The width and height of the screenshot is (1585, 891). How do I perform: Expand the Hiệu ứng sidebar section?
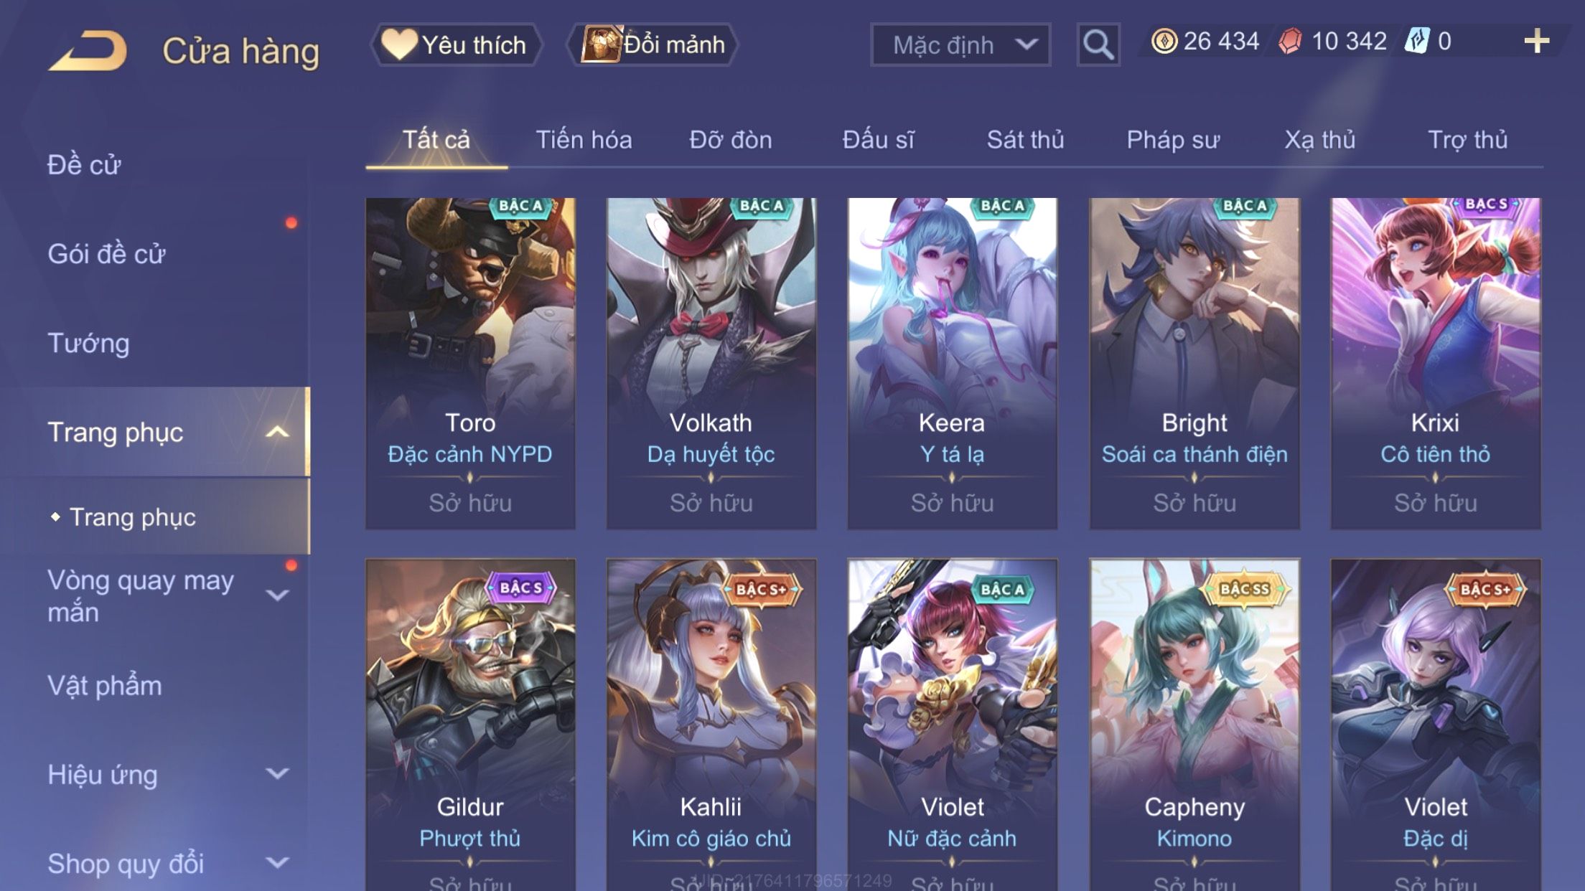coord(277,774)
